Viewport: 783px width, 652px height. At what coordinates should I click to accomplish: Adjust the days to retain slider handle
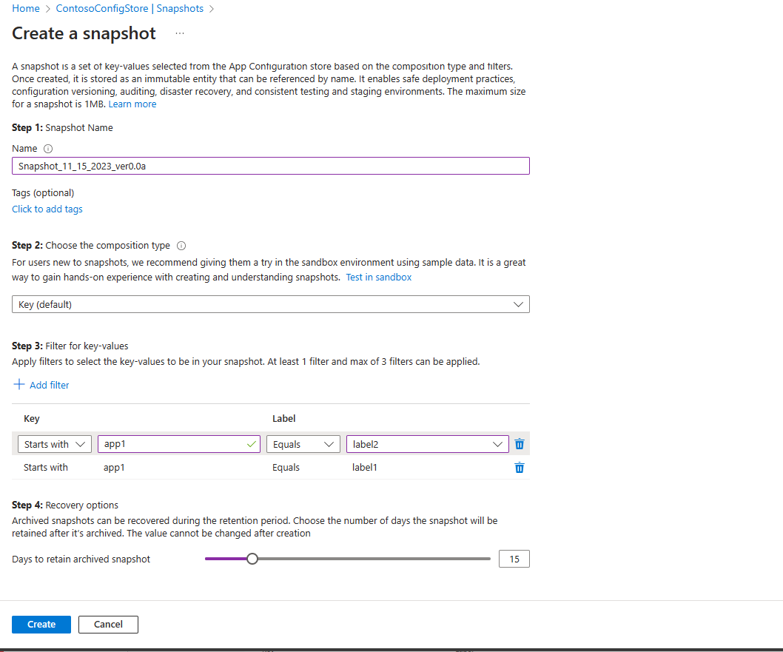point(252,559)
